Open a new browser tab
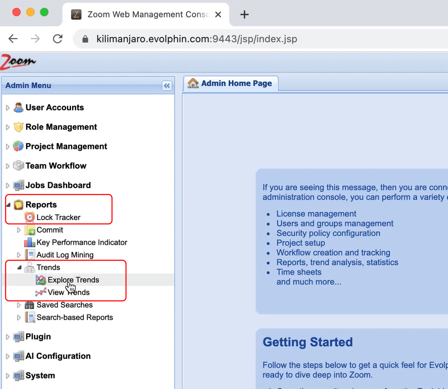 (x=245, y=14)
